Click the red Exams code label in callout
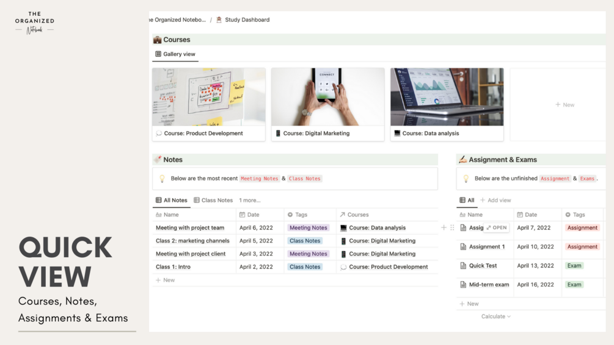 587,179
